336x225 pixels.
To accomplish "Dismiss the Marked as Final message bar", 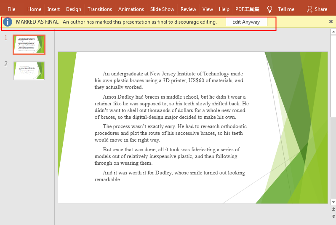I will 331,21.
